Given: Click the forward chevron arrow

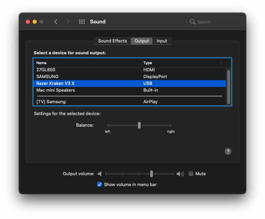Looking at the screenshot, I should pyautogui.click(x=68, y=22).
